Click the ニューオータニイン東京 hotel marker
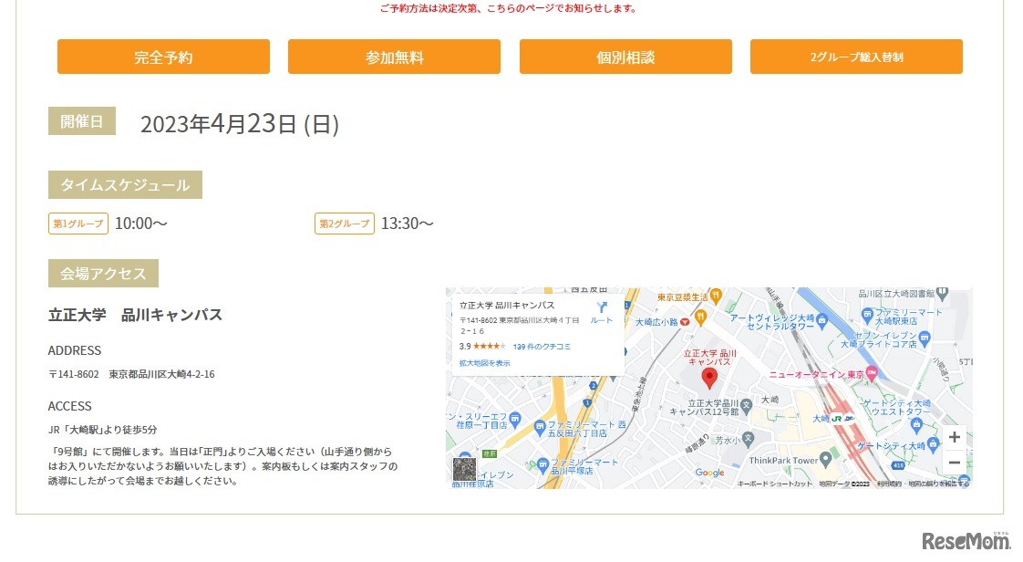Screen dimensions: 1023x562 tap(872, 374)
